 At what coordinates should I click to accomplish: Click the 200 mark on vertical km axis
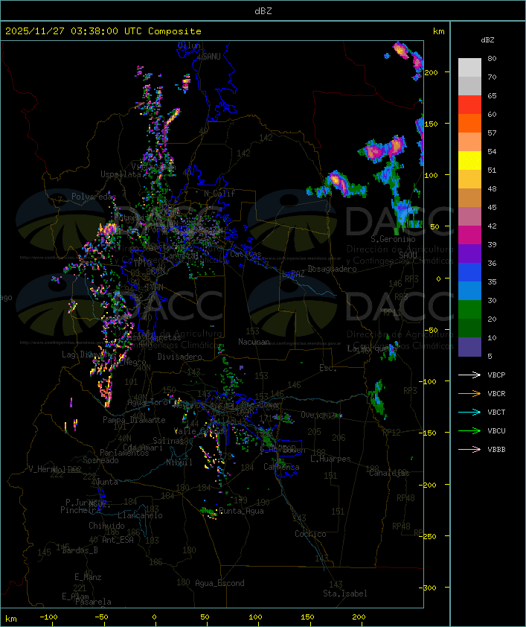[x=431, y=72]
